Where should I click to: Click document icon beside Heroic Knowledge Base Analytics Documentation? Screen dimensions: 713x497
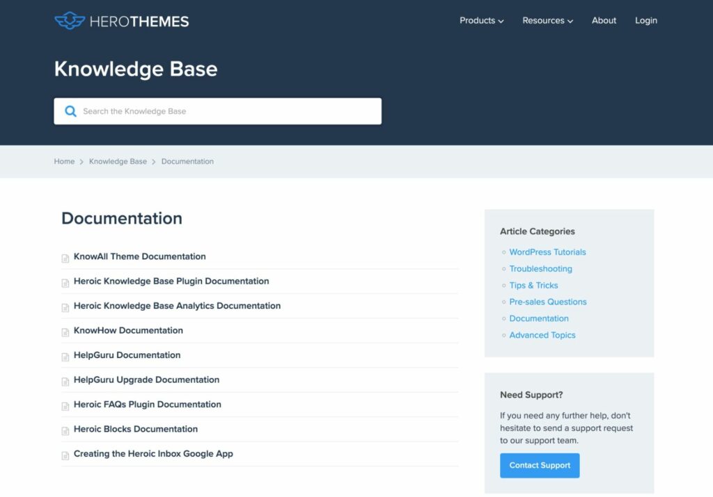click(x=65, y=307)
